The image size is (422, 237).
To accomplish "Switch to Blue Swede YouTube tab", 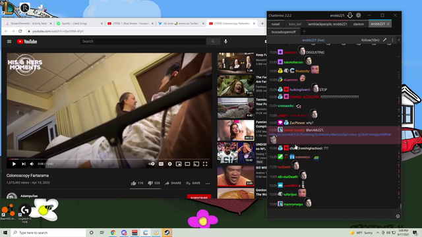I will click(131, 24).
